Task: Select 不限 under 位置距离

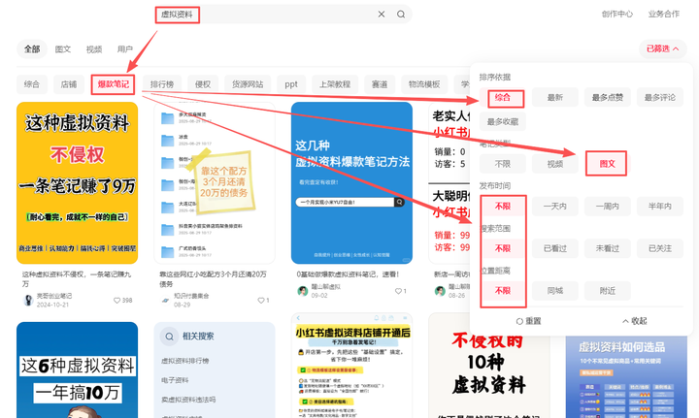Action: [x=503, y=291]
